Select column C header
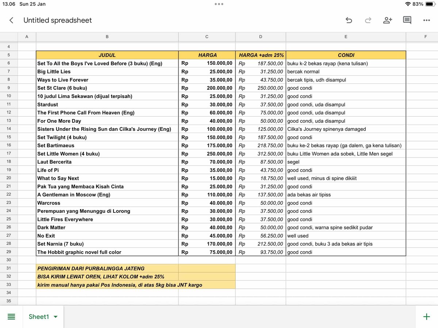Image resolution: width=438 pixels, height=328 pixels. (x=207, y=37)
